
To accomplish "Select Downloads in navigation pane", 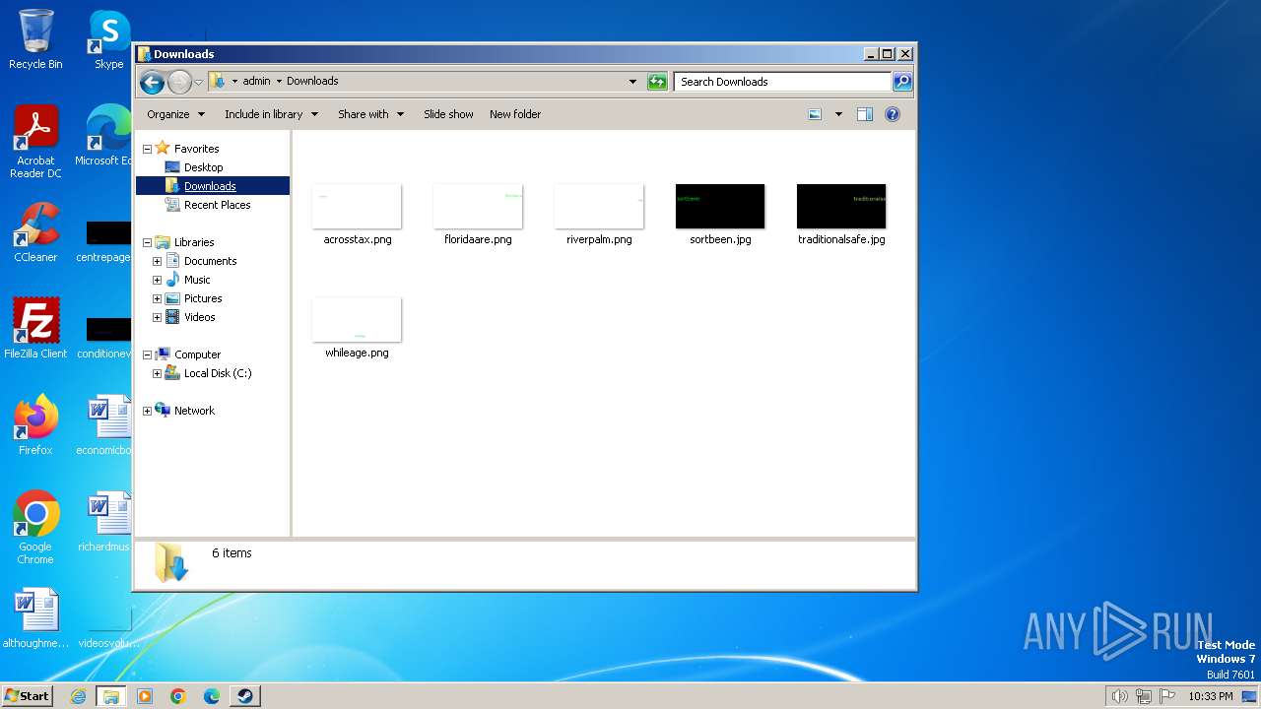I will coord(212,186).
